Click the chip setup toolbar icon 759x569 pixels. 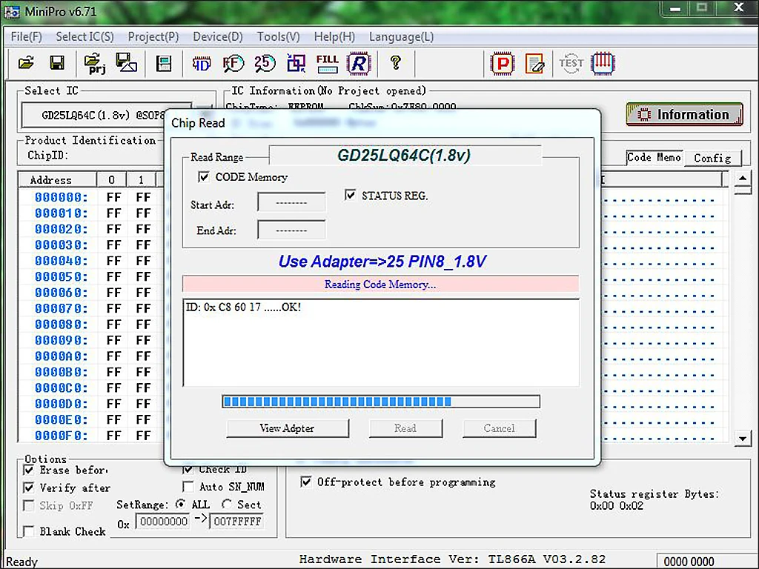(x=164, y=63)
